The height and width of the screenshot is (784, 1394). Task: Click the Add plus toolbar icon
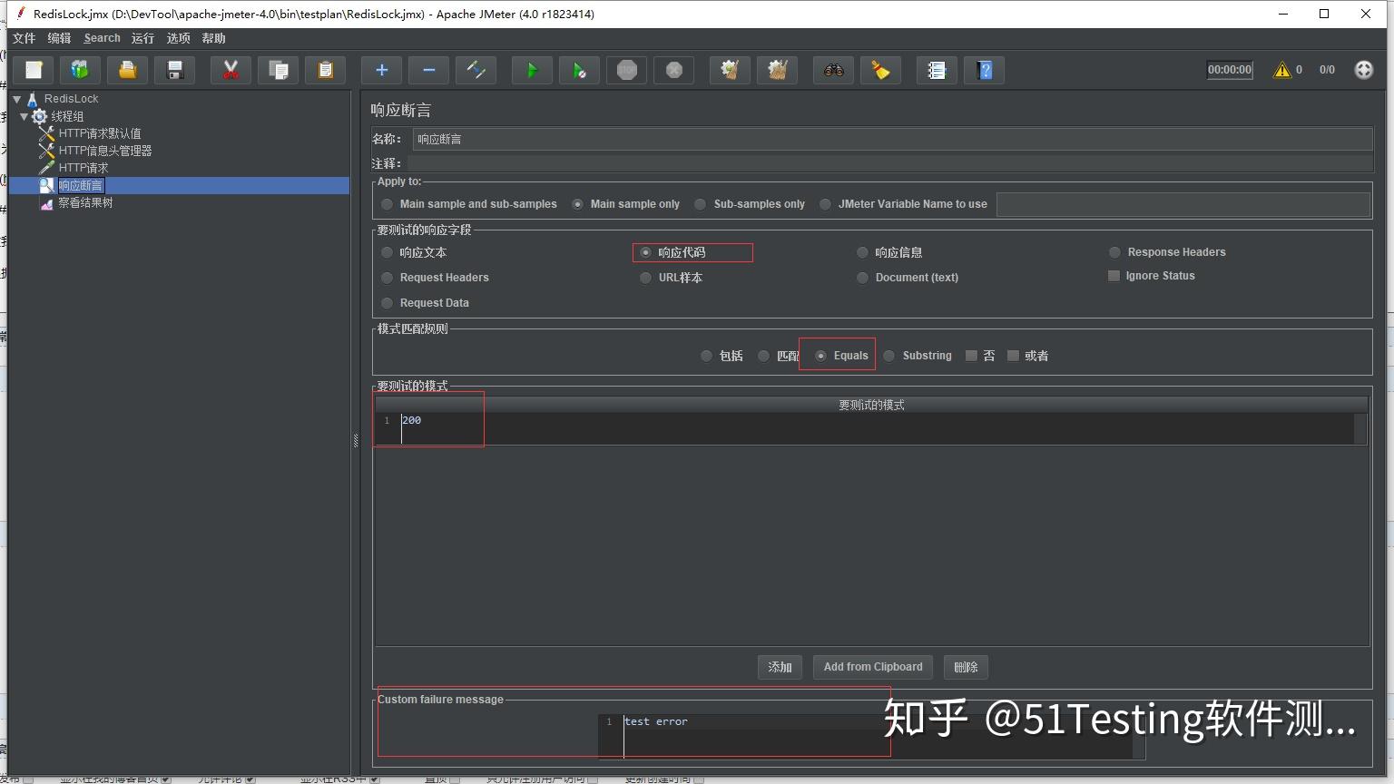381,70
